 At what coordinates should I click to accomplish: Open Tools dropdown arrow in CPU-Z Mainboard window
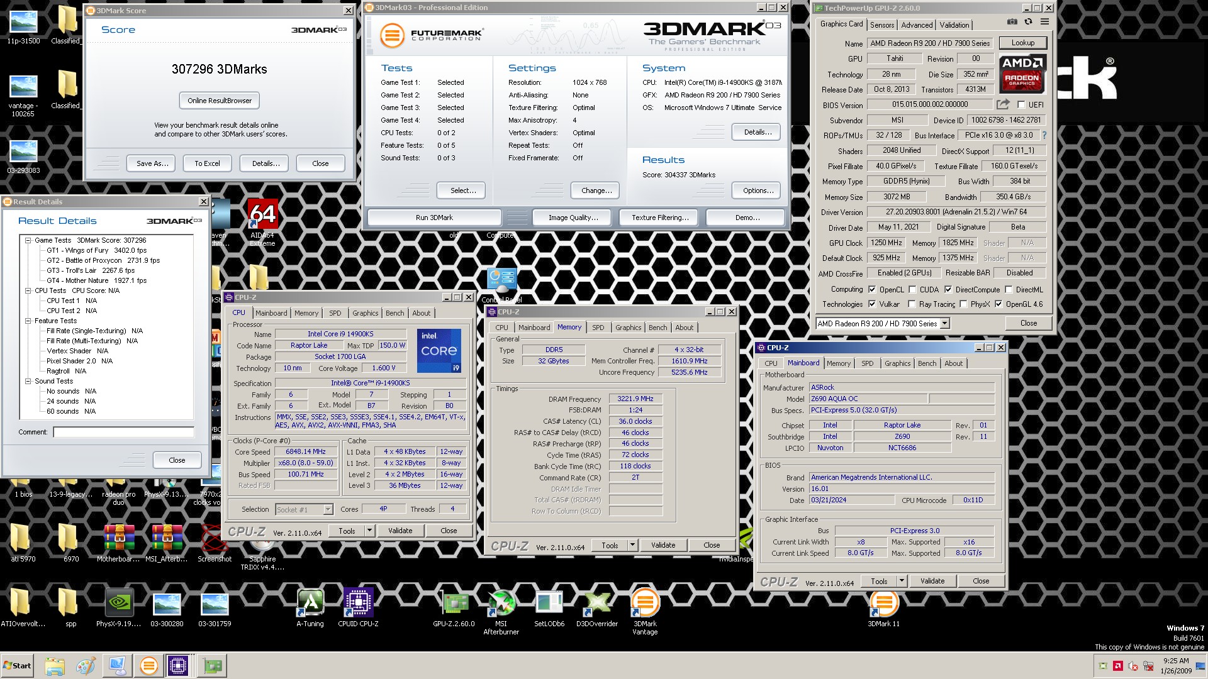tap(902, 582)
